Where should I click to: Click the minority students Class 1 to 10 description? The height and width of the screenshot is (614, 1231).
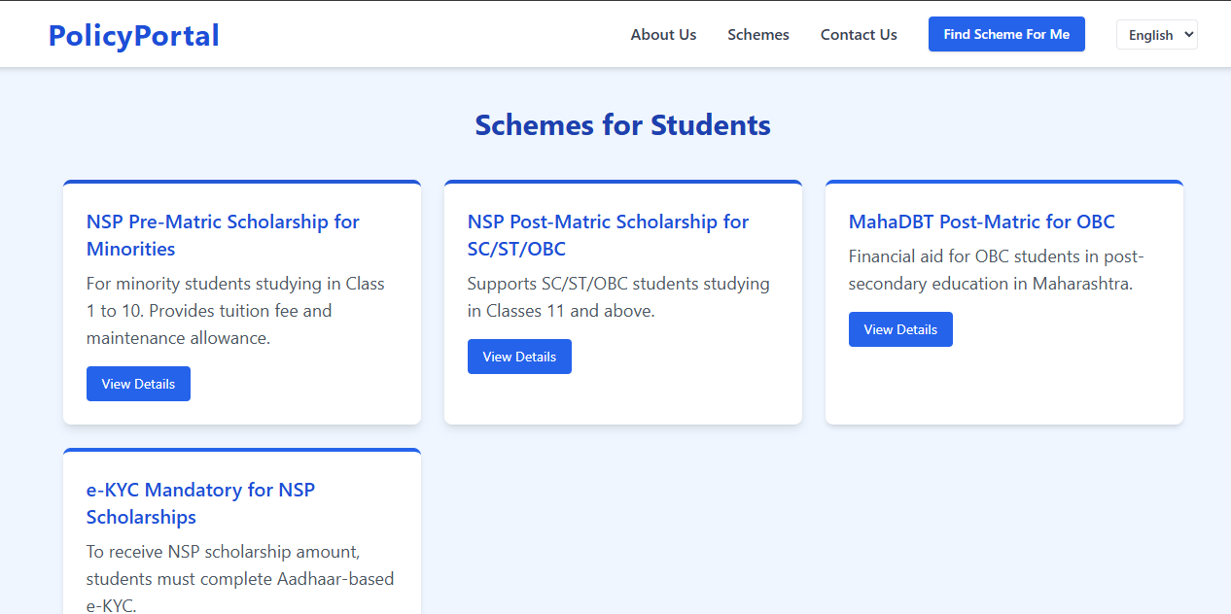tap(235, 311)
